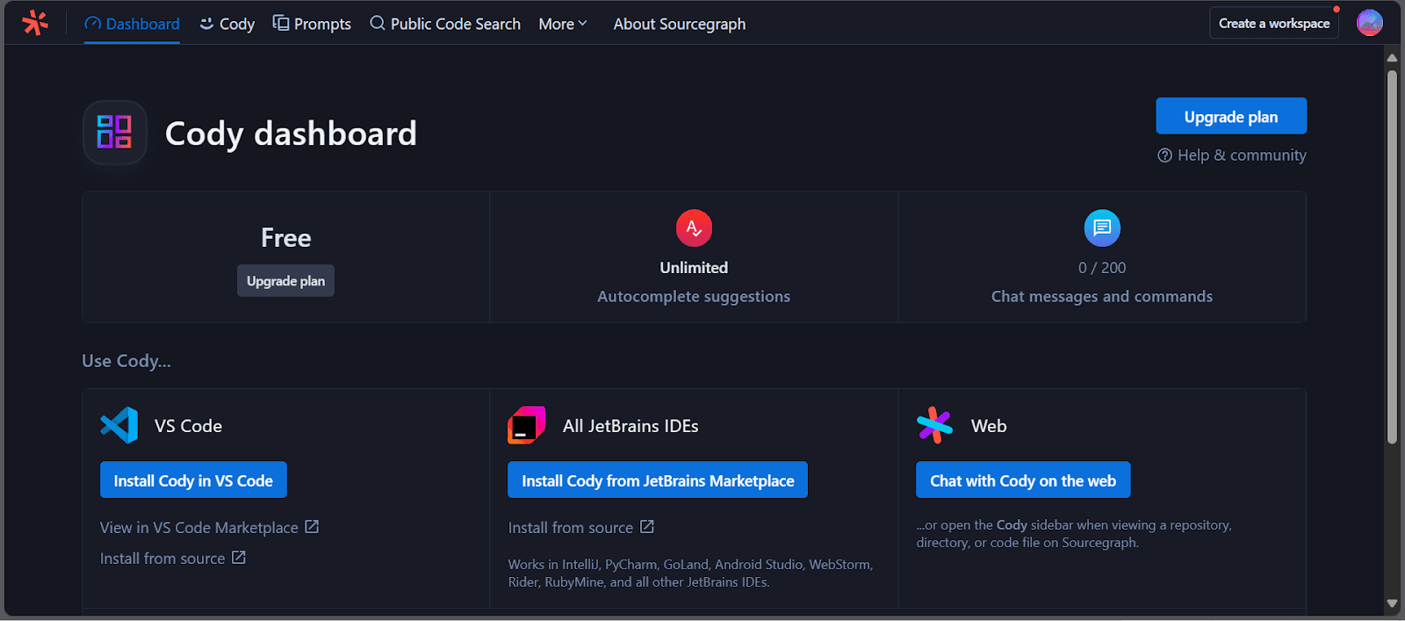Click the vertical scrollbar thumb
The image size is (1405, 621).
coord(1392,256)
